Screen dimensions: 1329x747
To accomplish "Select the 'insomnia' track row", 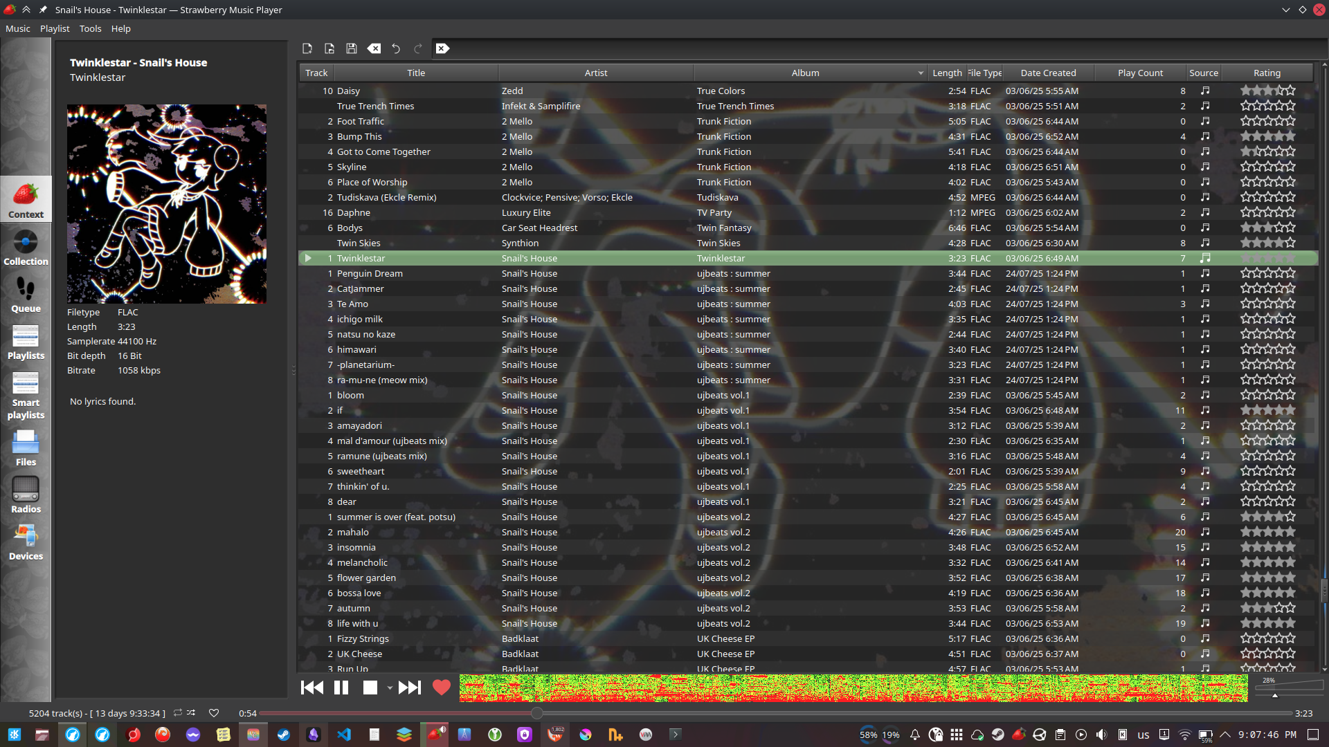I will click(808, 547).
